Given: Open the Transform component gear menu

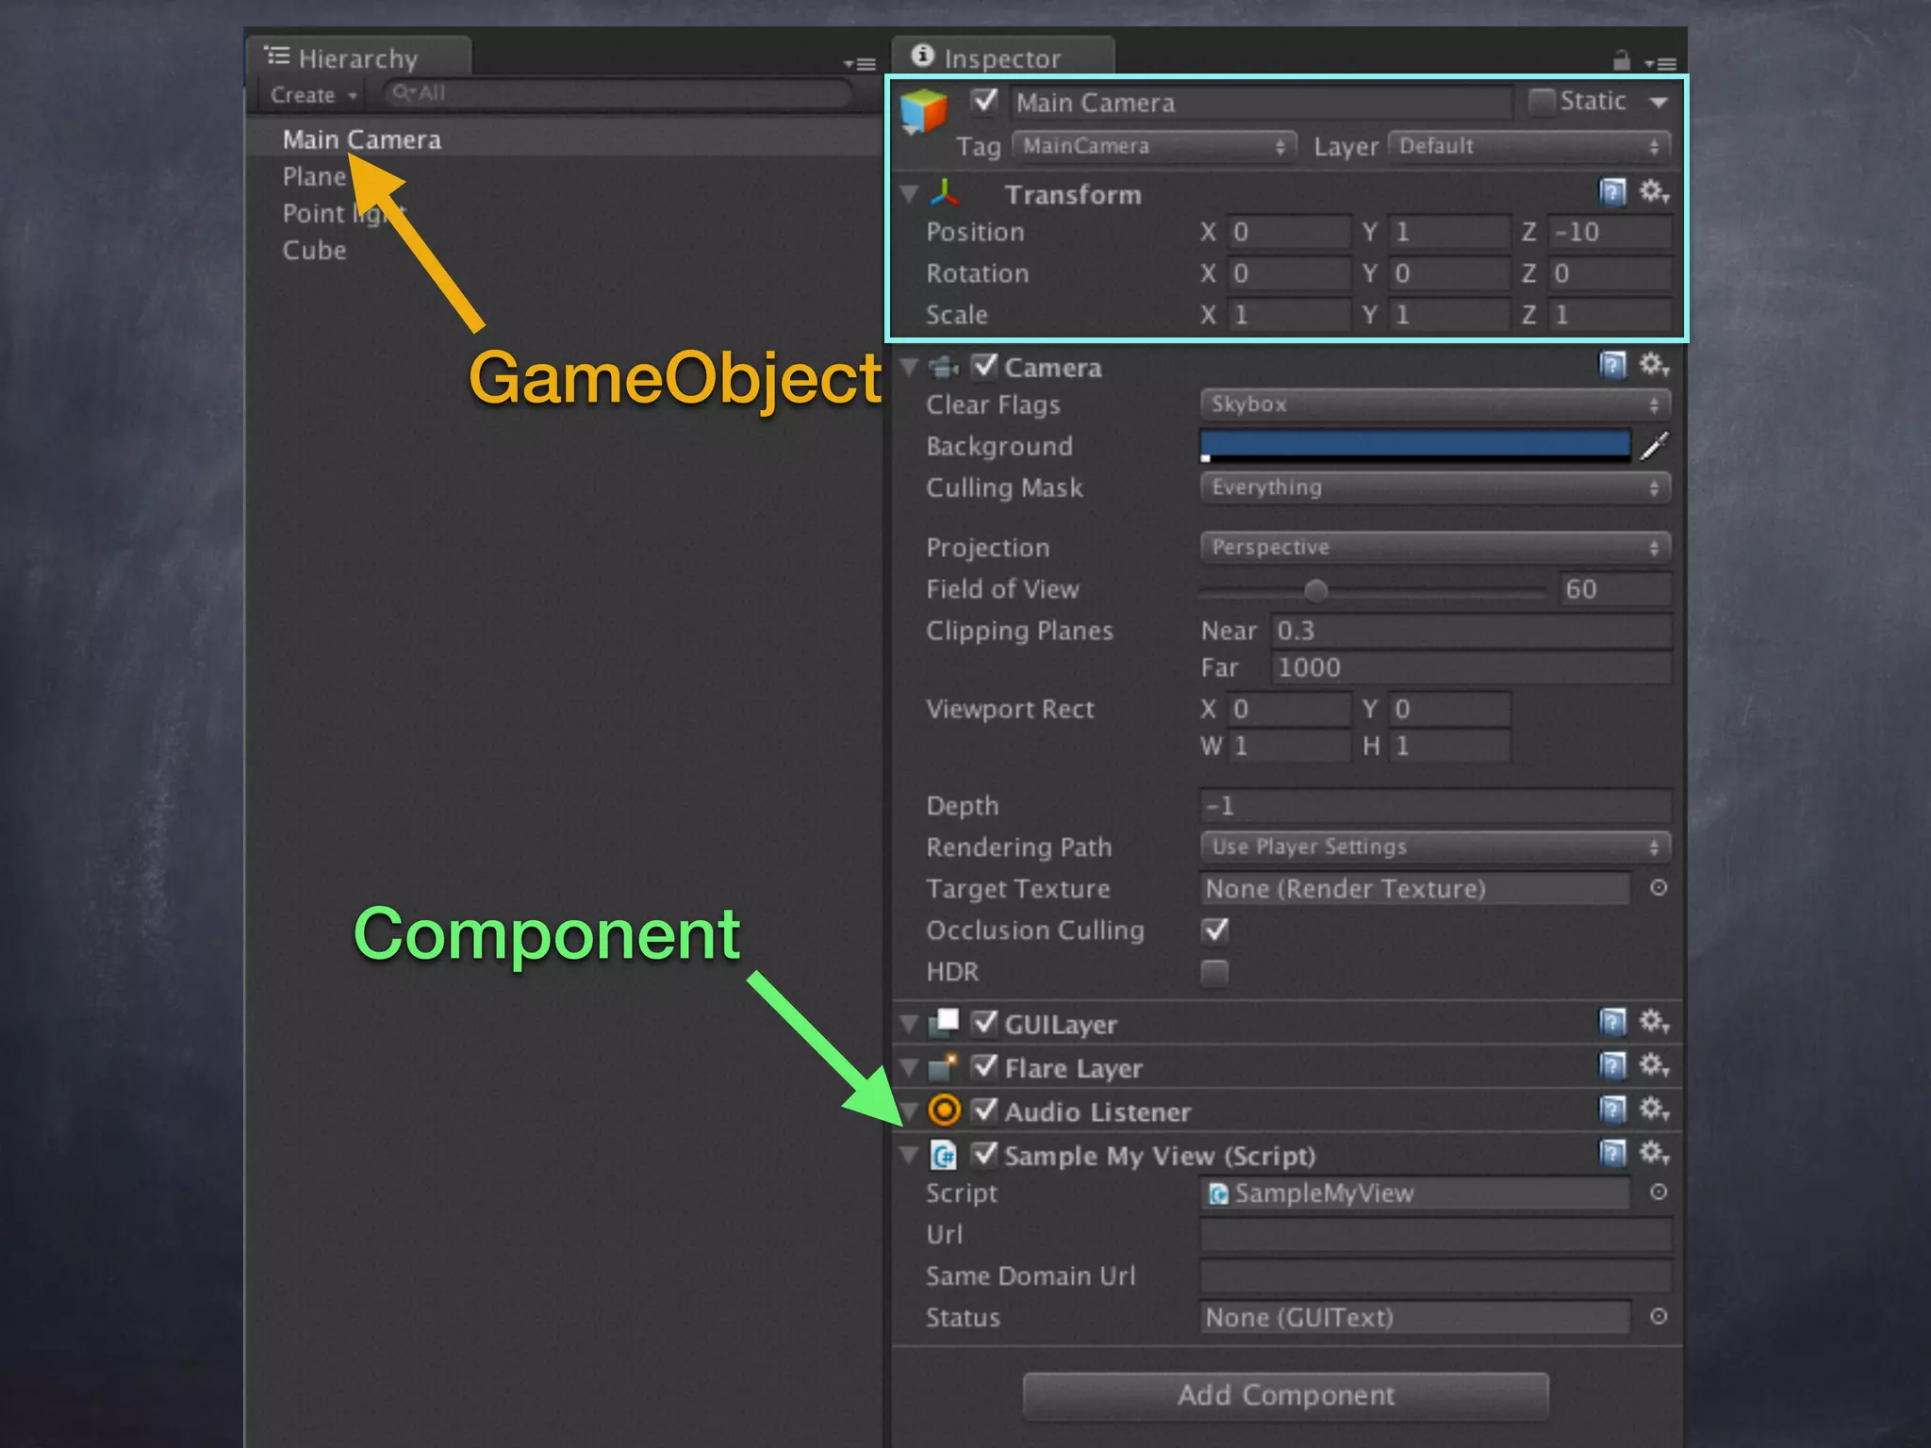Looking at the screenshot, I should tap(1653, 192).
